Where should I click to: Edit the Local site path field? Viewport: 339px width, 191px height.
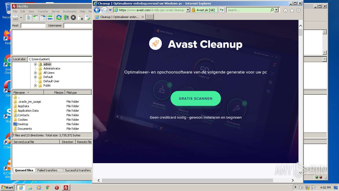[x=60, y=59]
